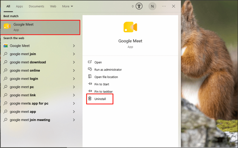Click search icon beside google meets app for pc
238x148 pixels.
tap(5, 103)
